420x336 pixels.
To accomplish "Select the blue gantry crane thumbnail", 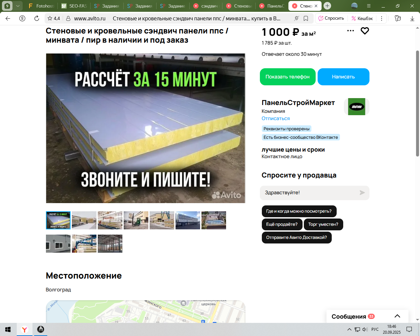I will click(x=84, y=243).
